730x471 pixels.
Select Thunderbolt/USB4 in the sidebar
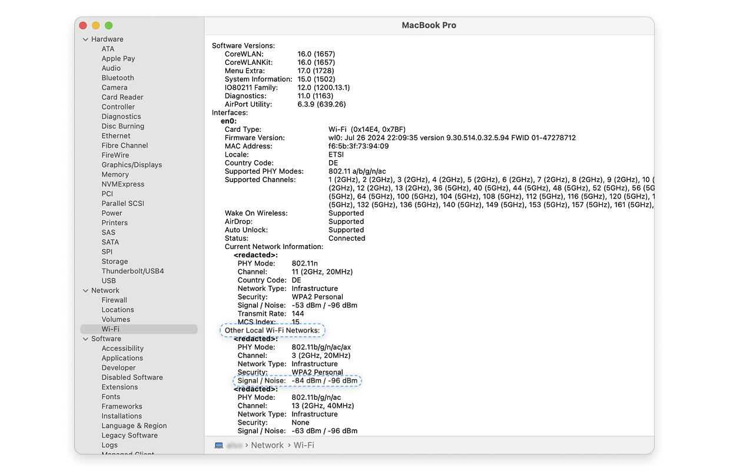(132, 271)
